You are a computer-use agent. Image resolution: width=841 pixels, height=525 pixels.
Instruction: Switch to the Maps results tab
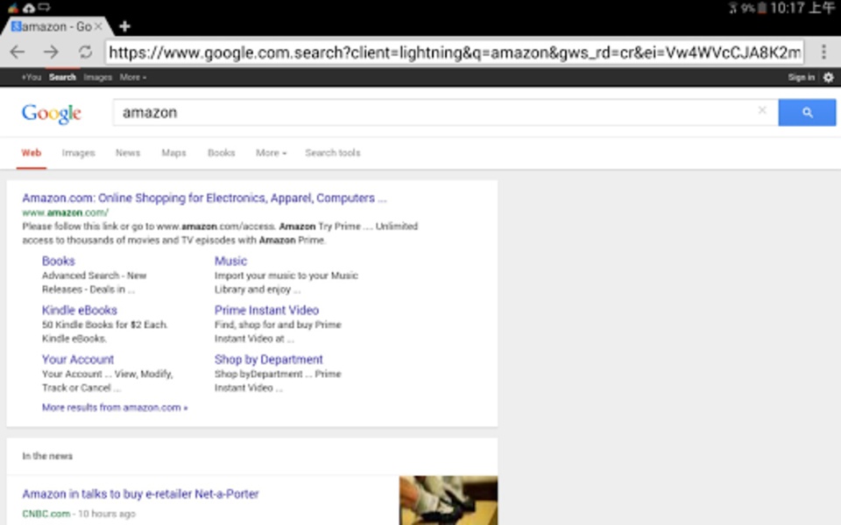173,152
